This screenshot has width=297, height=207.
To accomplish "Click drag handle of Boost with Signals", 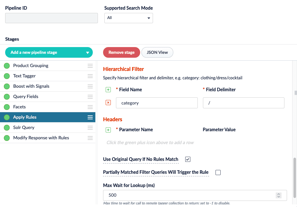I will pos(90,86).
